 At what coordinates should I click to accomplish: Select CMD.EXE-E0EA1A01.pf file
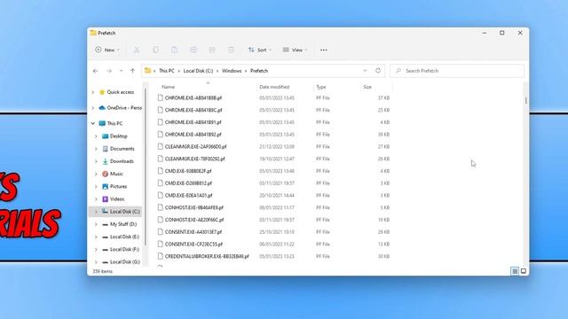coord(188,195)
